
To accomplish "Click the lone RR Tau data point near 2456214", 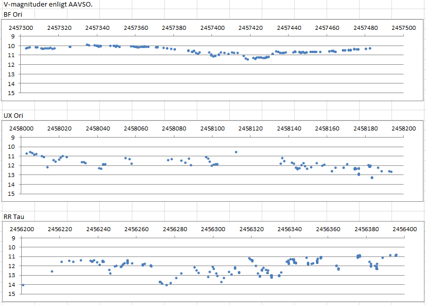I will [52, 272].
